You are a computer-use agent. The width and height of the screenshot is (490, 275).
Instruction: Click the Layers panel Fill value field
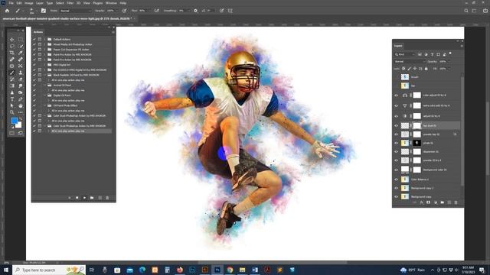coord(444,69)
